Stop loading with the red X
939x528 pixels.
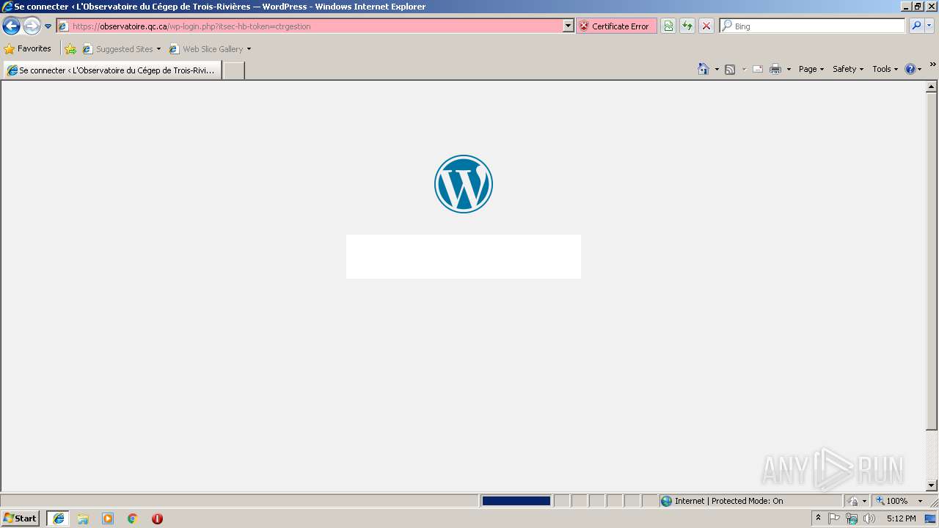[x=706, y=26]
